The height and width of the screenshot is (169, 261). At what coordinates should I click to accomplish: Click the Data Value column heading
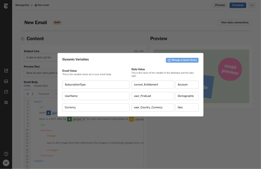pyautogui.click(x=138, y=69)
